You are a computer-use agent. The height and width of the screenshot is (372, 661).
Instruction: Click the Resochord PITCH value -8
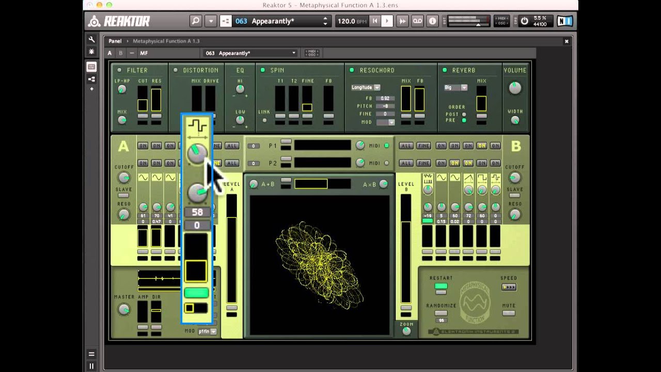click(x=385, y=106)
